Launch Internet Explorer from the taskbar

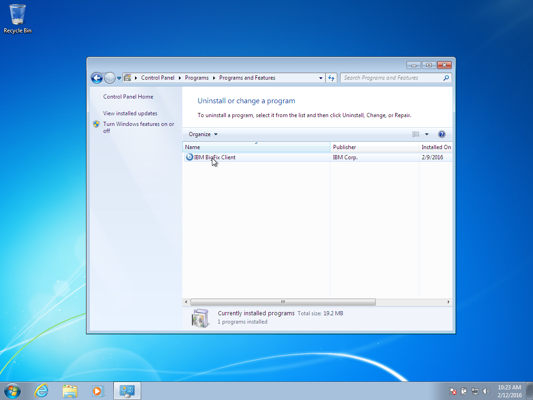click(42, 391)
